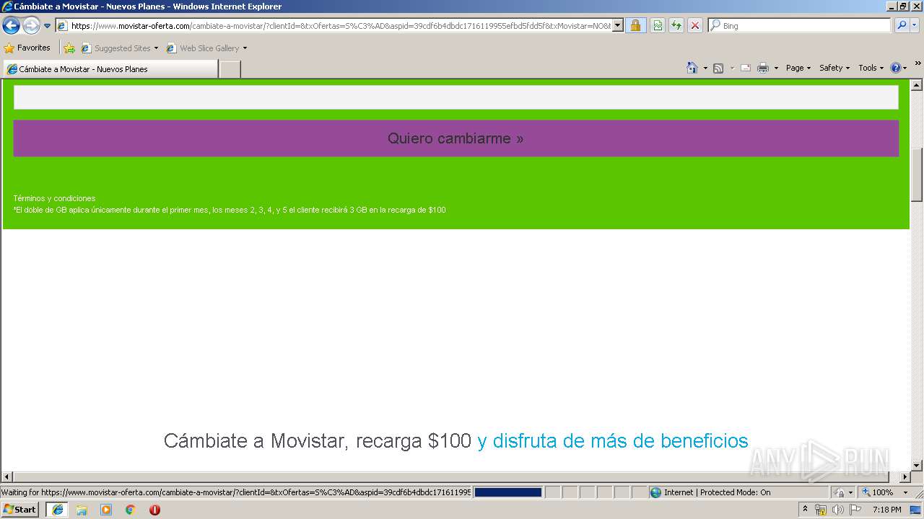Image resolution: width=924 pixels, height=519 pixels.
Task: Open the Tools menu
Action: (x=871, y=68)
